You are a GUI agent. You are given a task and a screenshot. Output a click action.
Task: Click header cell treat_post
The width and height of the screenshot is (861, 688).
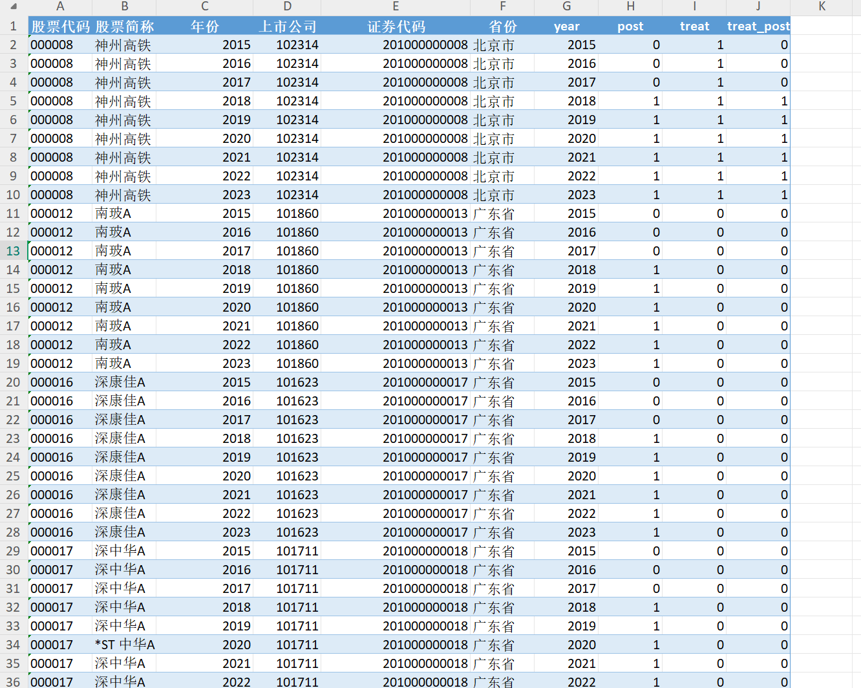click(758, 27)
